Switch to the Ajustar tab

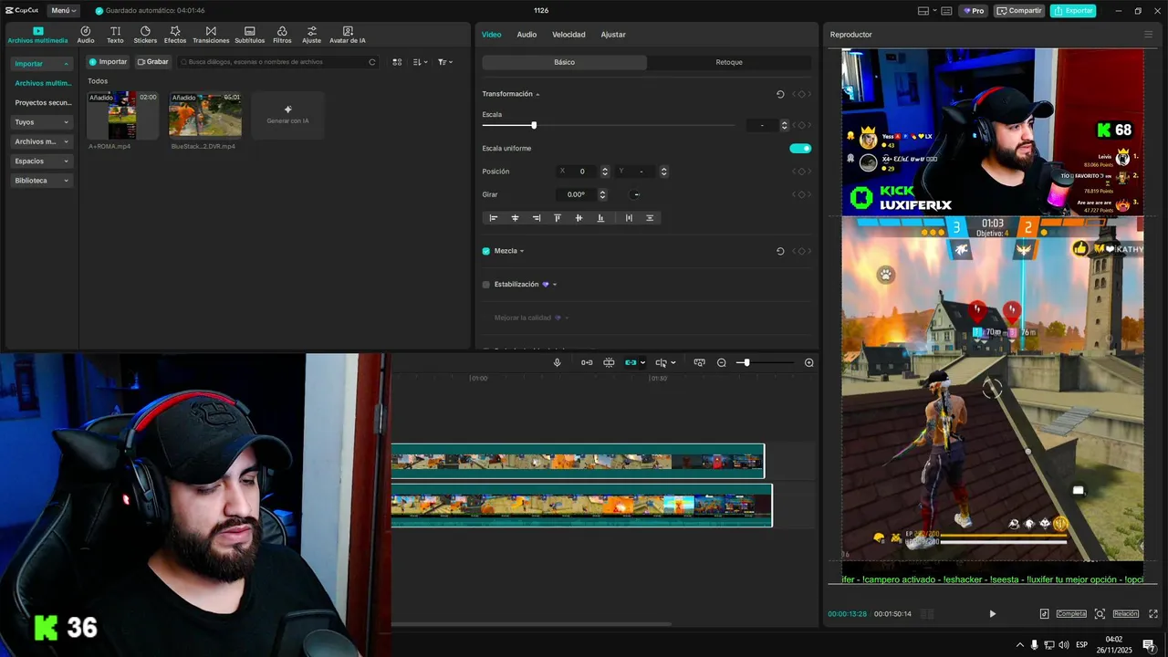click(613, 35)
